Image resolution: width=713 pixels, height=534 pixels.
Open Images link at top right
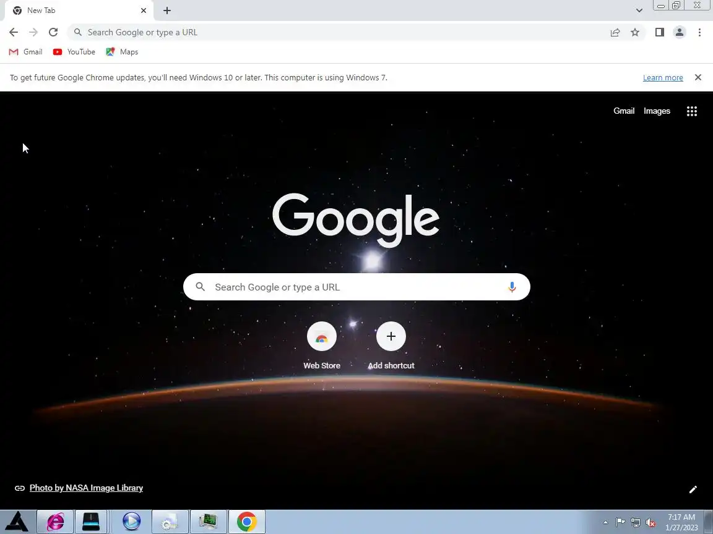coord(657,111)
